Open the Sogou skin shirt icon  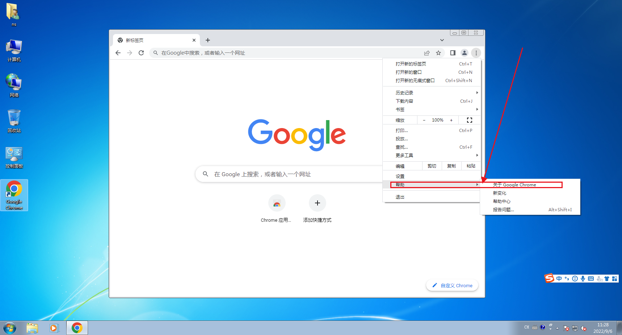[x=607, y=279]
